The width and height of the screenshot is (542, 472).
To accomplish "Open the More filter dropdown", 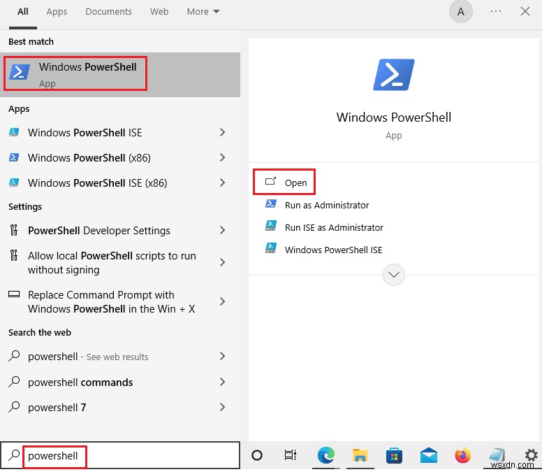I will click(x=203, y=12).
